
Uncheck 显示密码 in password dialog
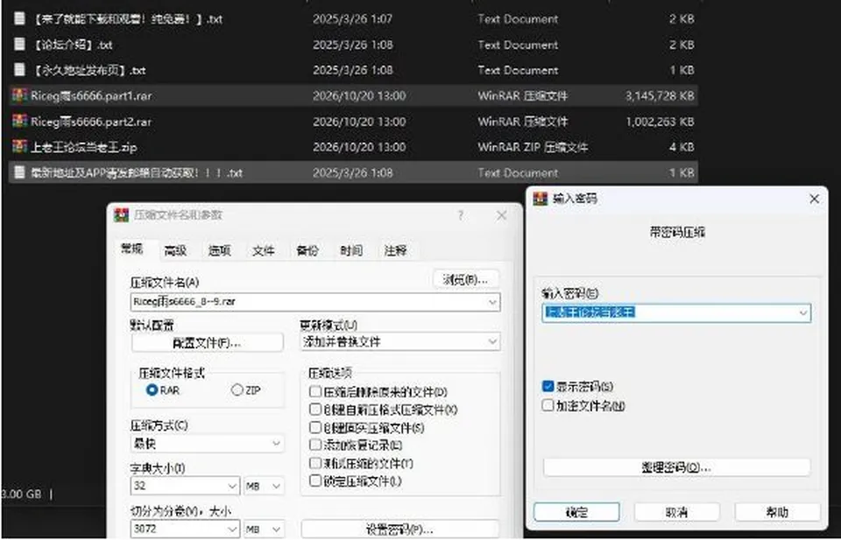coord(548,386)
